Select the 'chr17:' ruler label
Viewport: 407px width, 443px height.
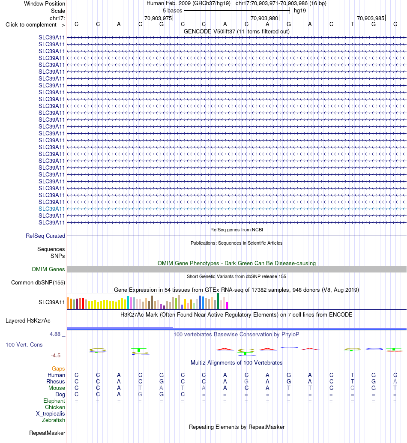point(57,18)
